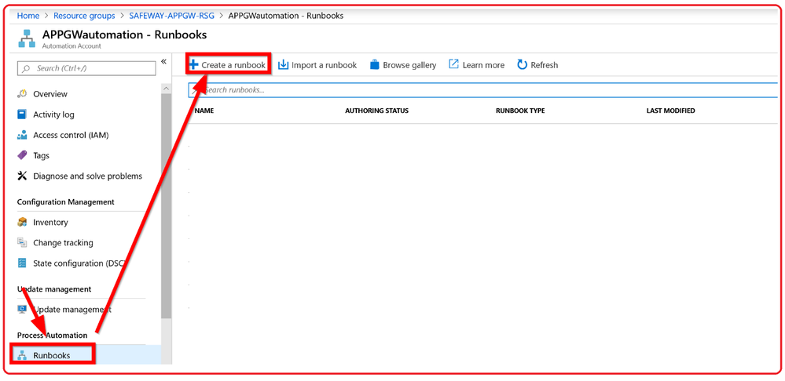This screenshot has width=785, height=381.
Task: Open Diagnose and solve problems
Action: click(x=86, y=176)
